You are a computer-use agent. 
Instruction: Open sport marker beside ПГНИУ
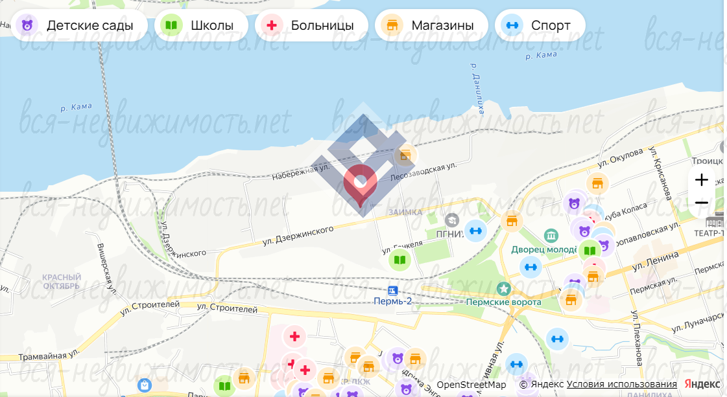[x=476, y=231]
